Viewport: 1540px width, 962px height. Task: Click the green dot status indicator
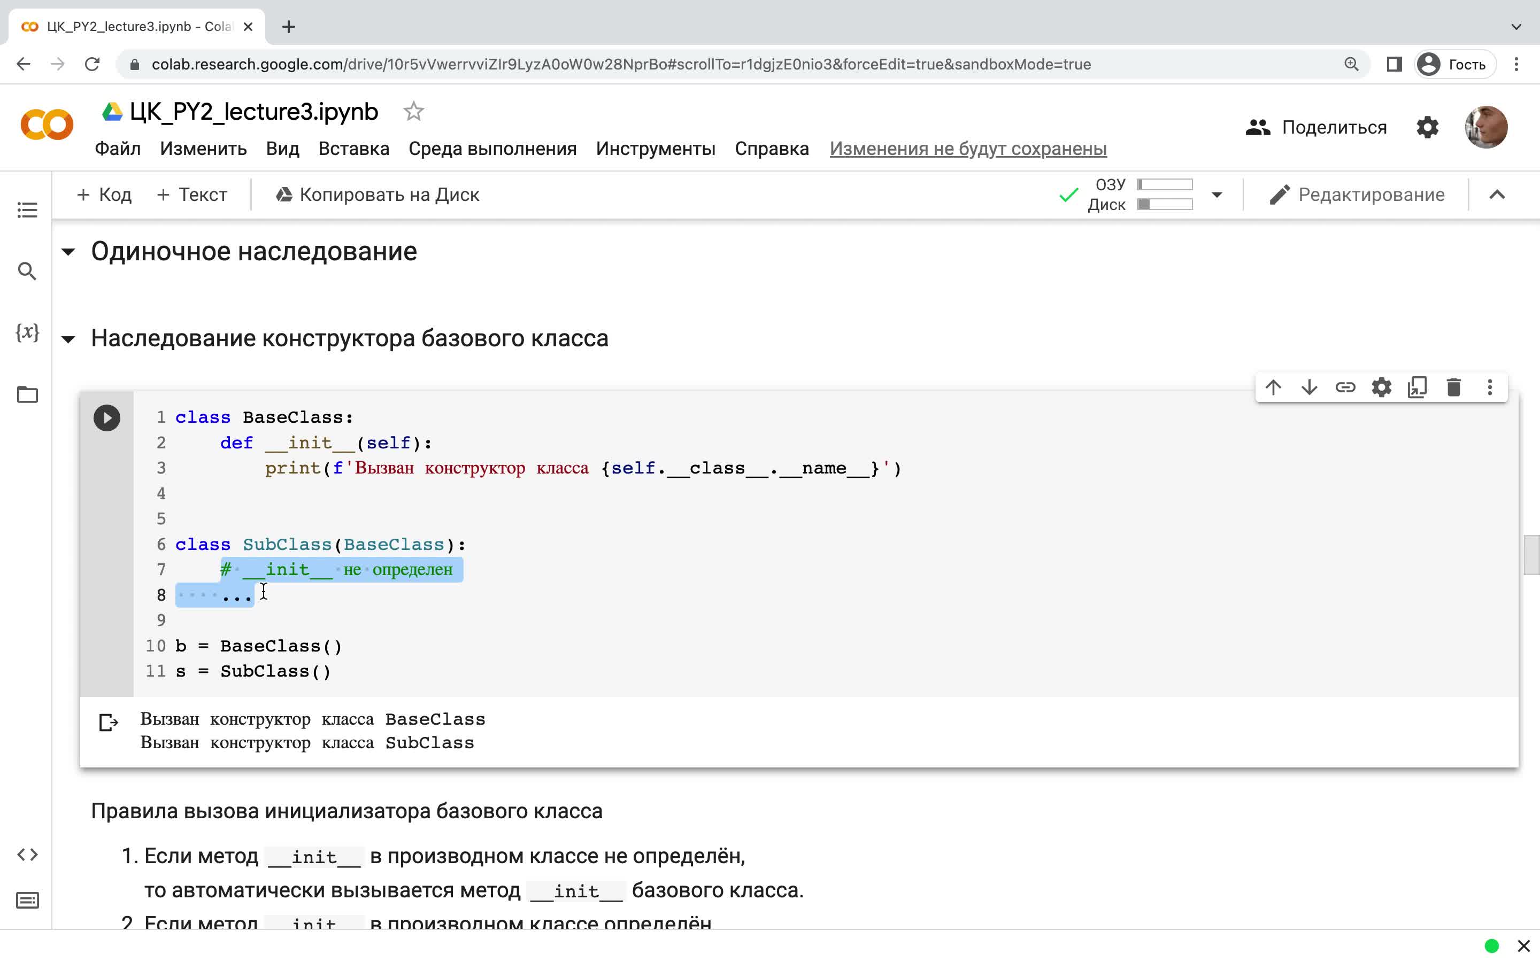point(1492,946)
